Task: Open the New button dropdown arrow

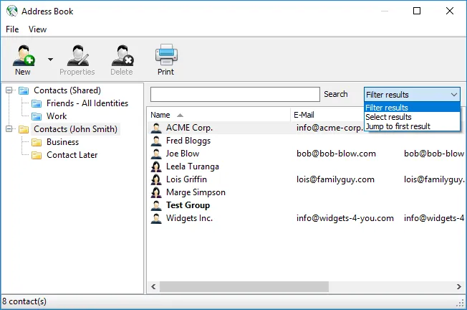Action: point(50,60)
